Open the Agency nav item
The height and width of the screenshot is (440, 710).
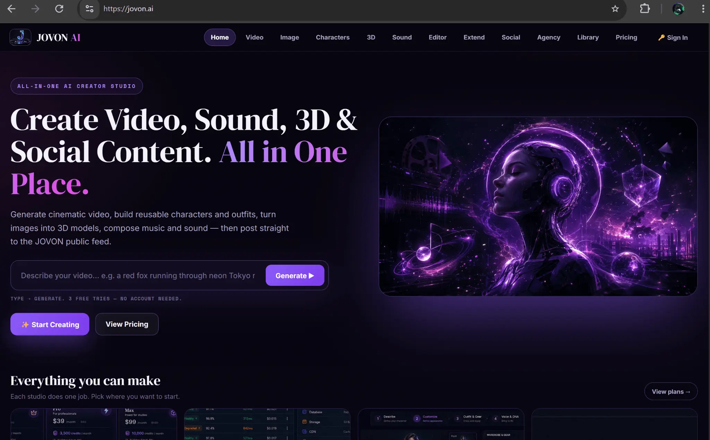549,37
